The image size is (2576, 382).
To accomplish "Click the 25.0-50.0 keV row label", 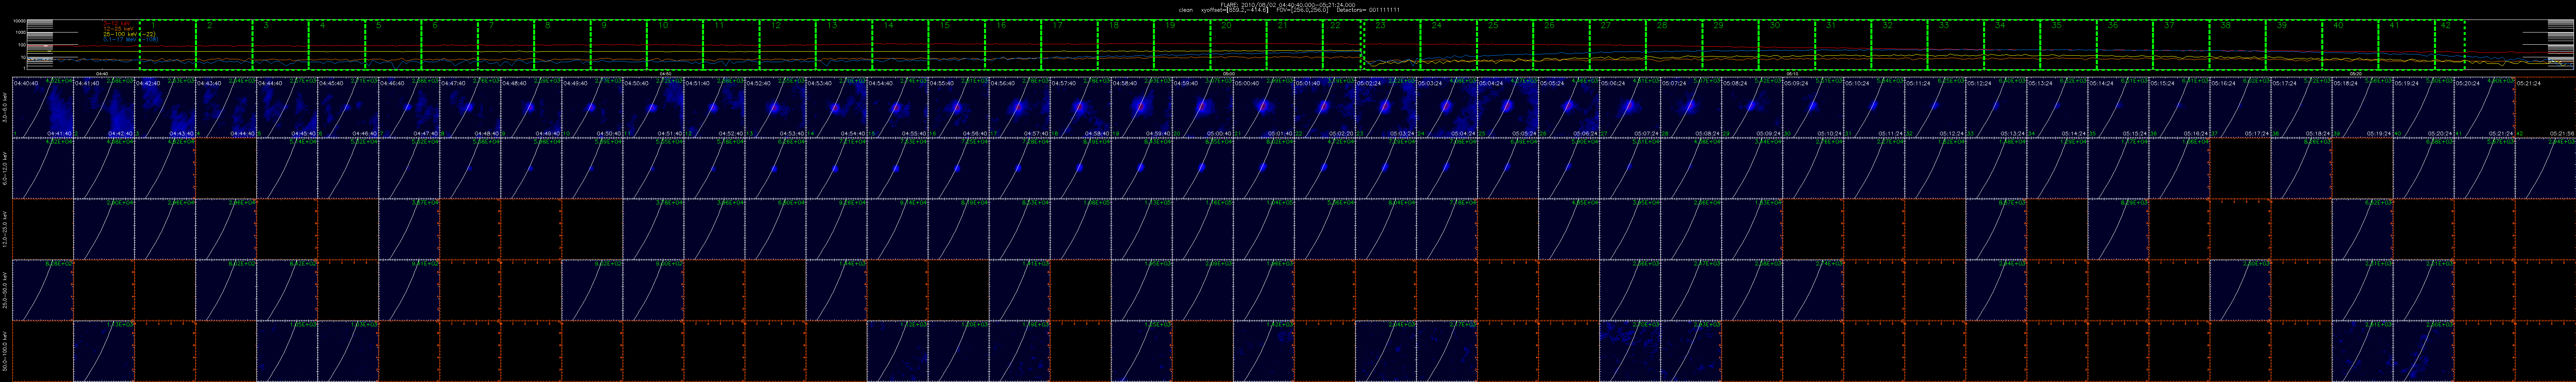I will click(x=5, y=289).
